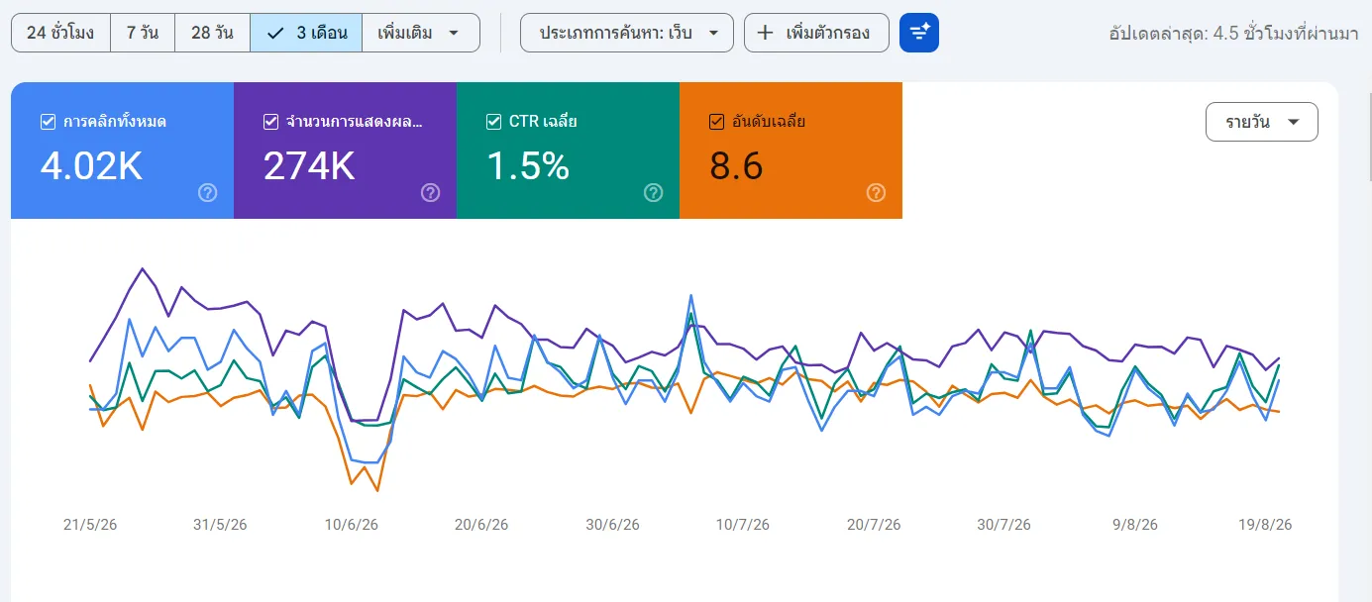
Task: Click the 10/7/26 axis date label
Action: coord(743,525)
